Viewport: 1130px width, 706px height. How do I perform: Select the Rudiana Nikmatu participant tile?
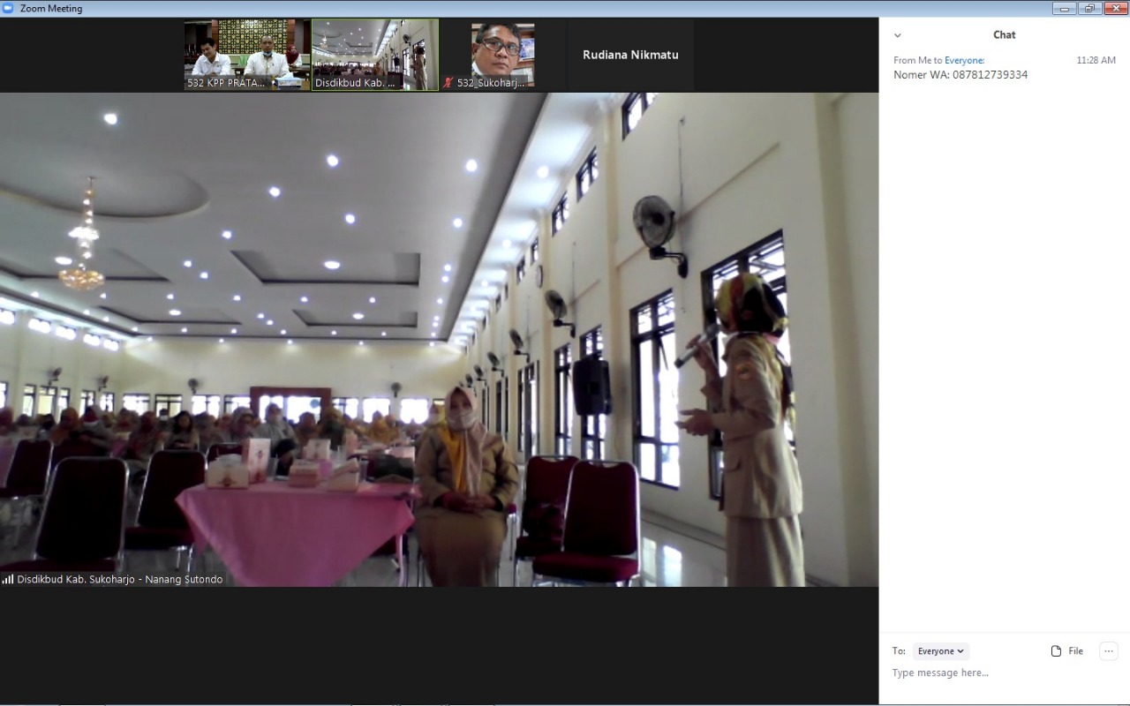pyautogui.click(x=630, y=55)
